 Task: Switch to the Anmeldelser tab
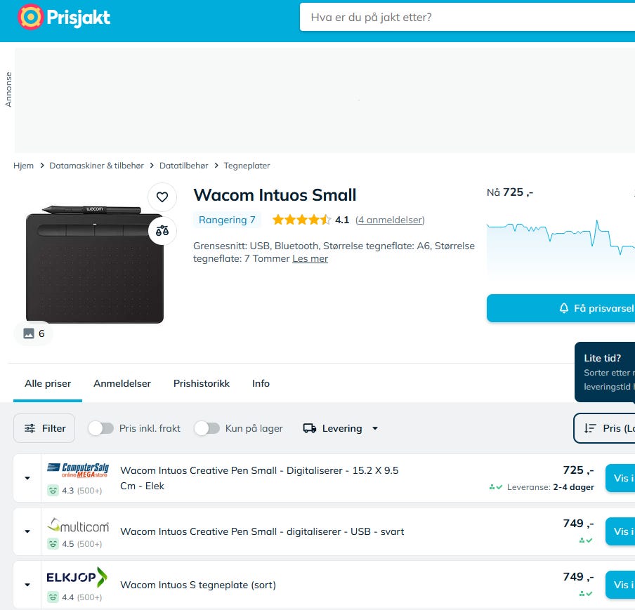[x=122, y=383]
